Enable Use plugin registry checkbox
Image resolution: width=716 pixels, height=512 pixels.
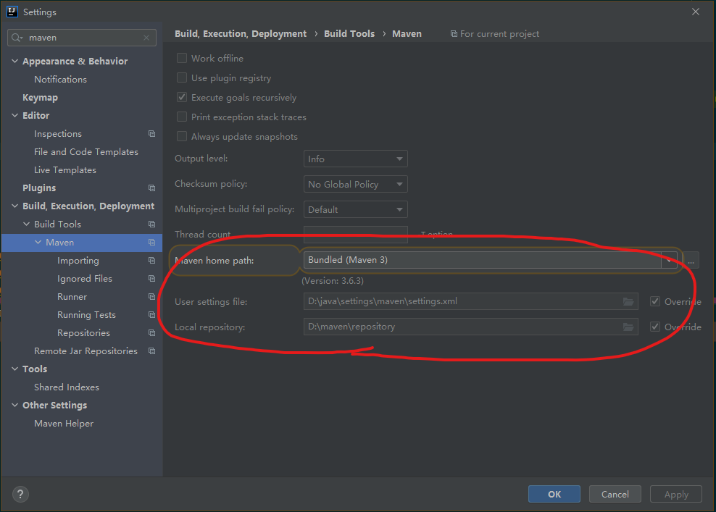[182, 77]
